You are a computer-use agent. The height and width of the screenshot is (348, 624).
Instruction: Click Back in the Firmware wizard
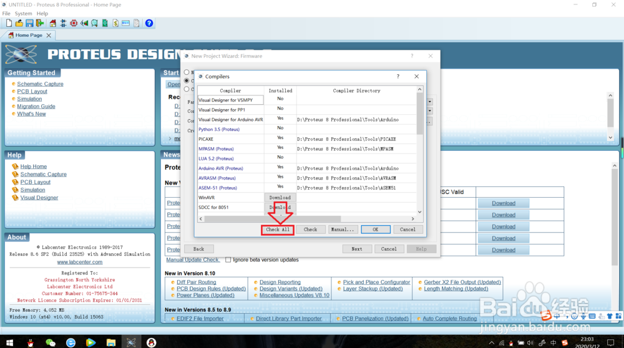[x=198, y=249]
